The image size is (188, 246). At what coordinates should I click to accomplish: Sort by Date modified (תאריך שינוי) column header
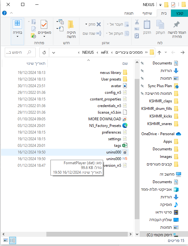click(x=36, y=63)
